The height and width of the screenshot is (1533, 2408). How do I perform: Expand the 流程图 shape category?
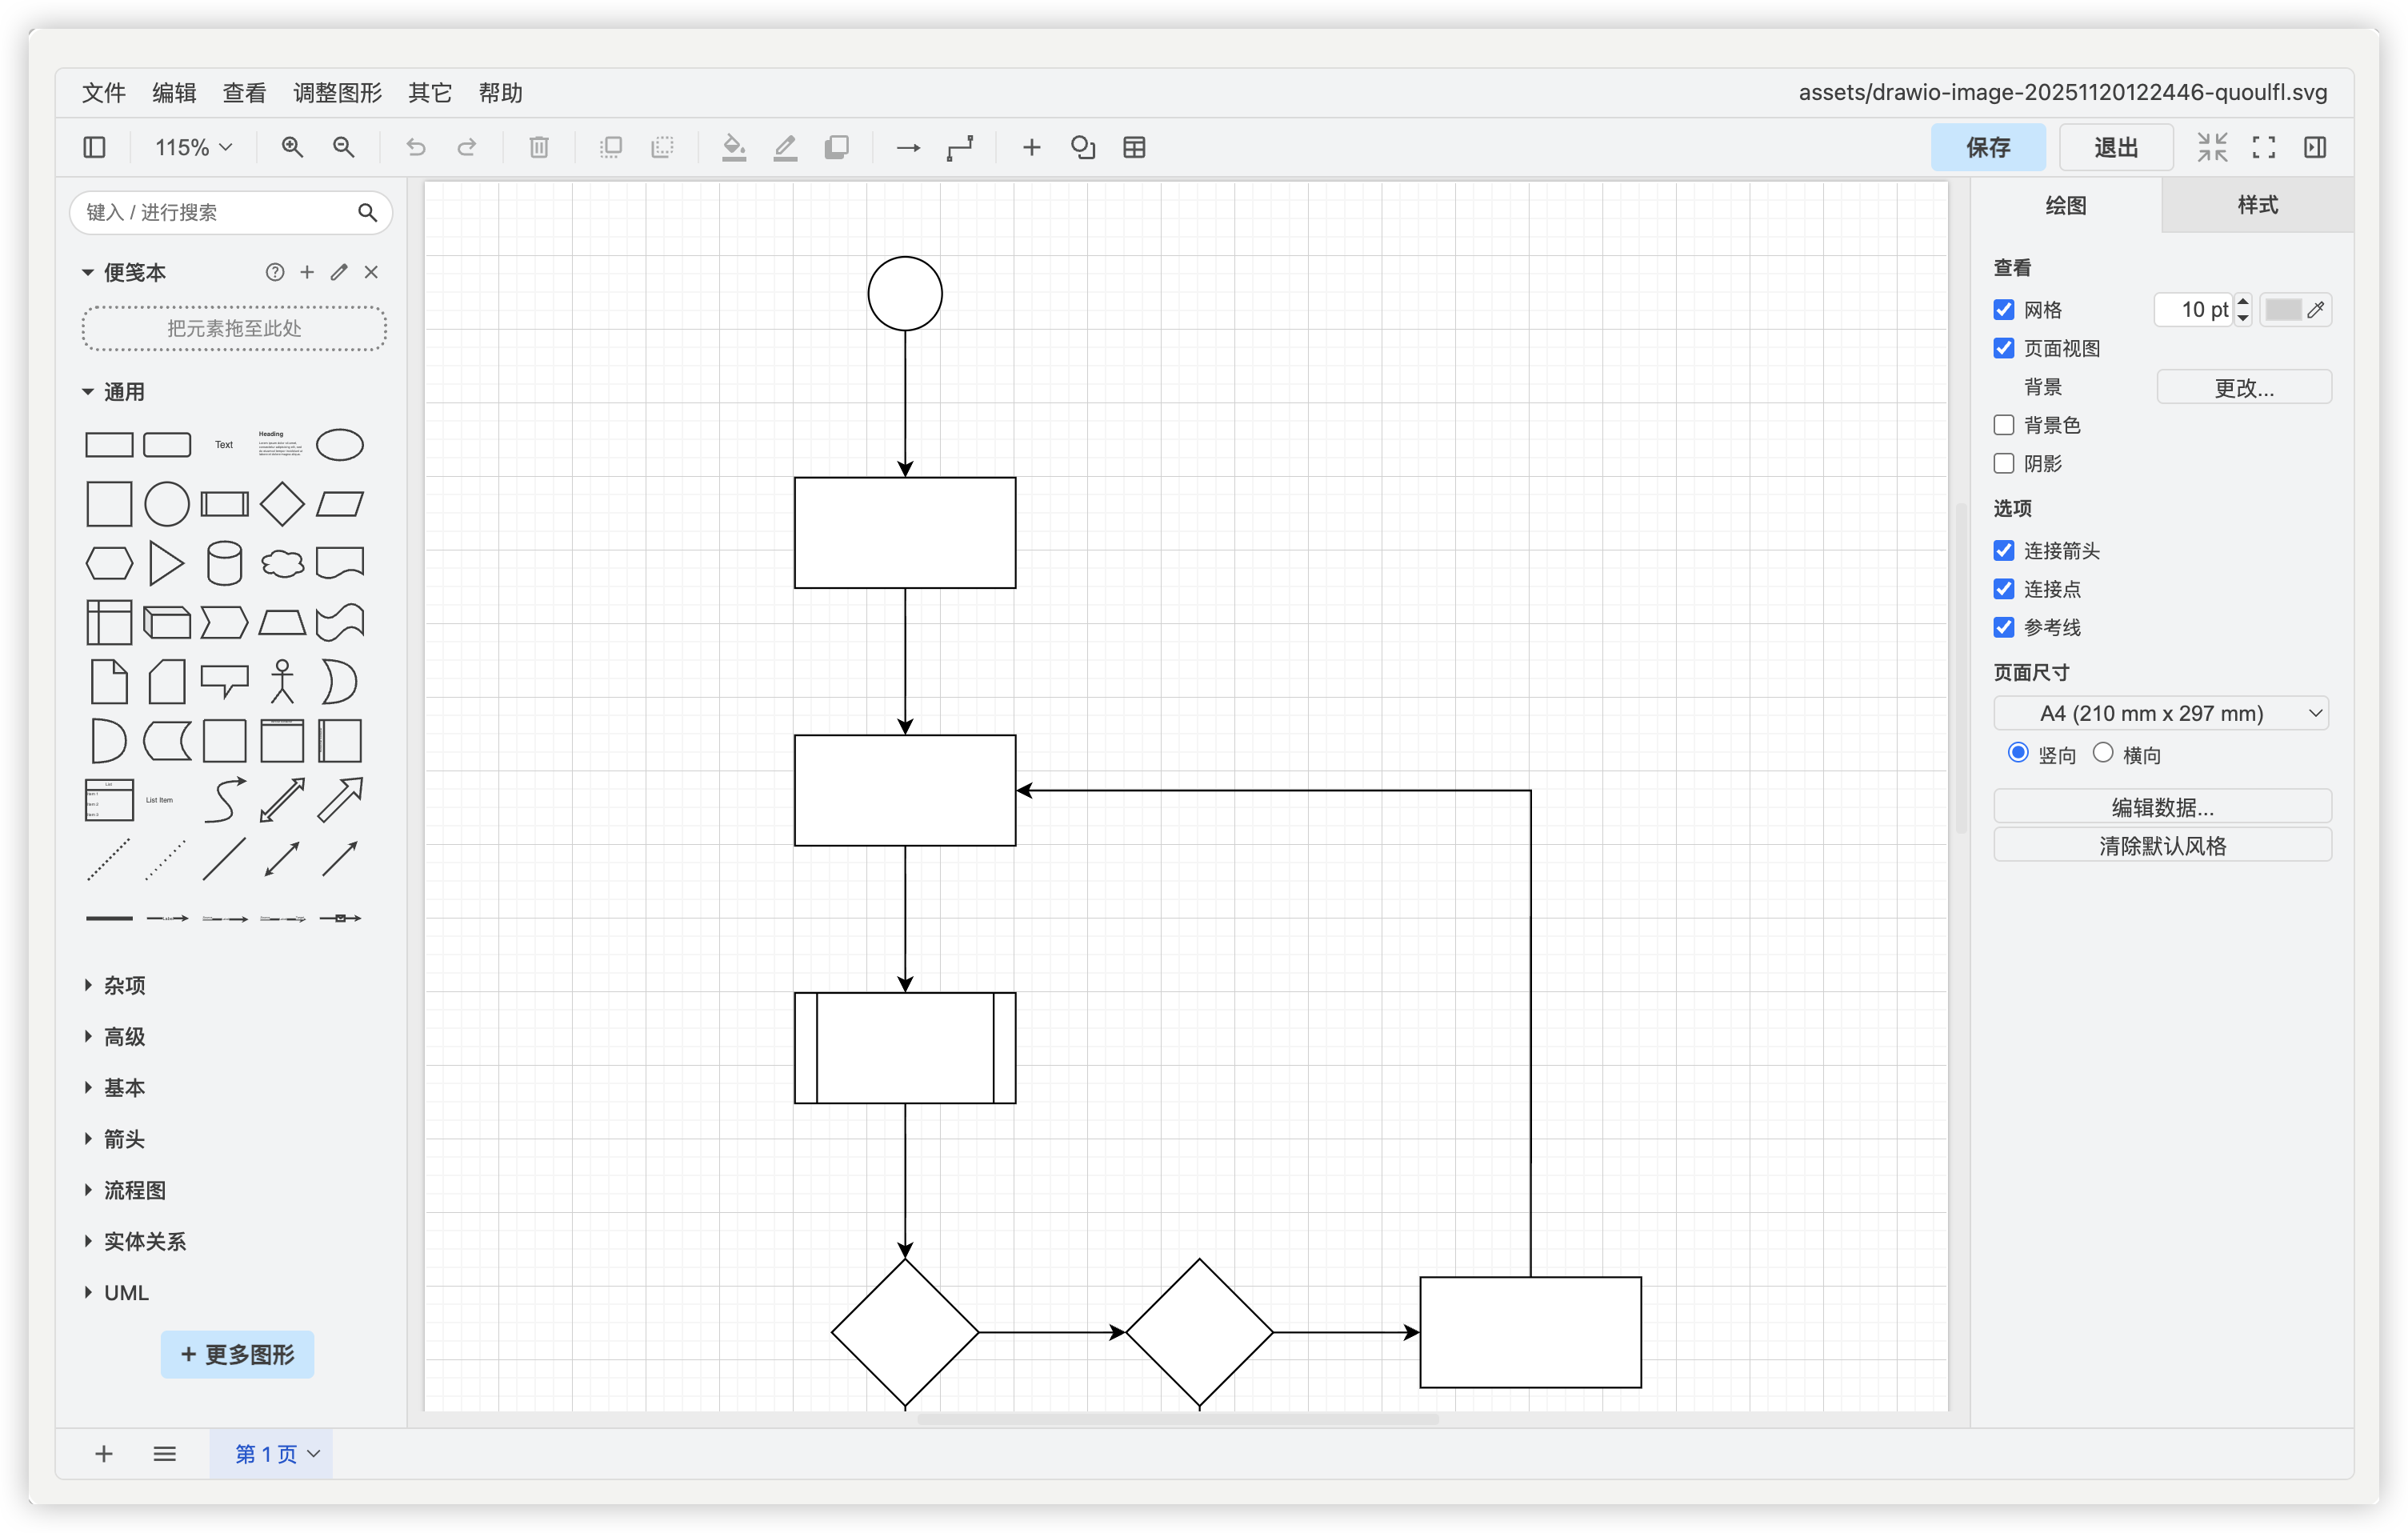pyautogui.click(x=134, y=1190)
